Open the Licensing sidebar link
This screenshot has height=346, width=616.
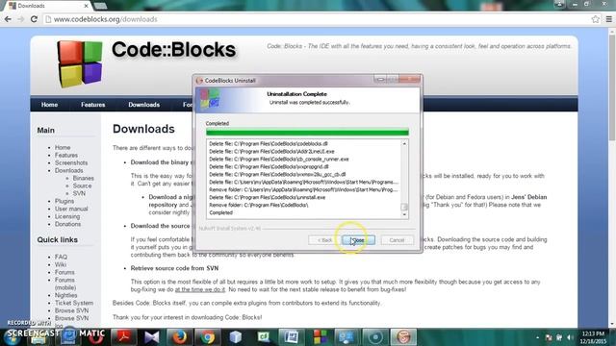[67, 216]
